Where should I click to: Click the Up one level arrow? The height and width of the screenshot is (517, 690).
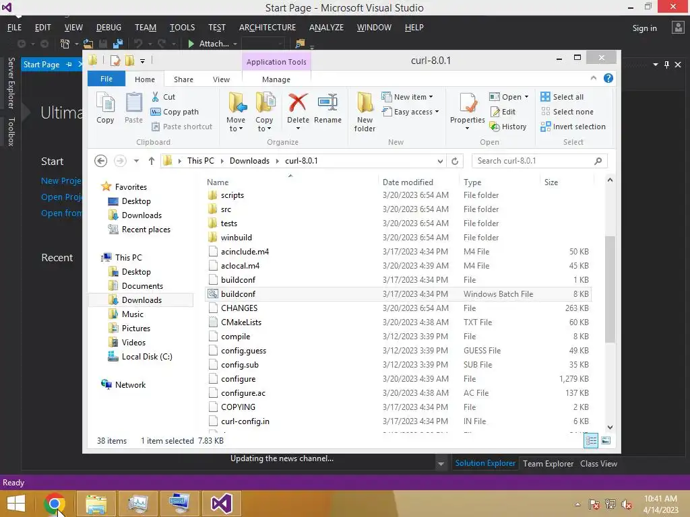tap(152, 161)
